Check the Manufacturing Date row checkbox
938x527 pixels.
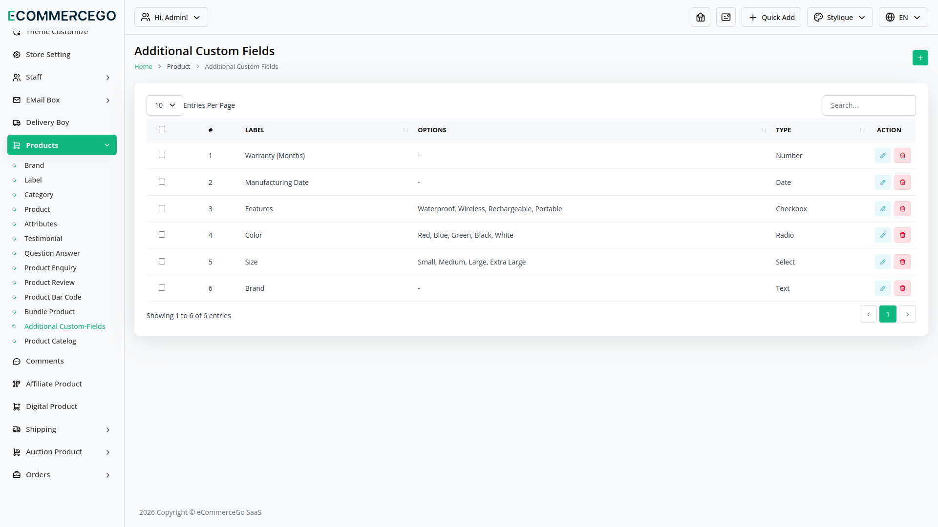[162, 182]
